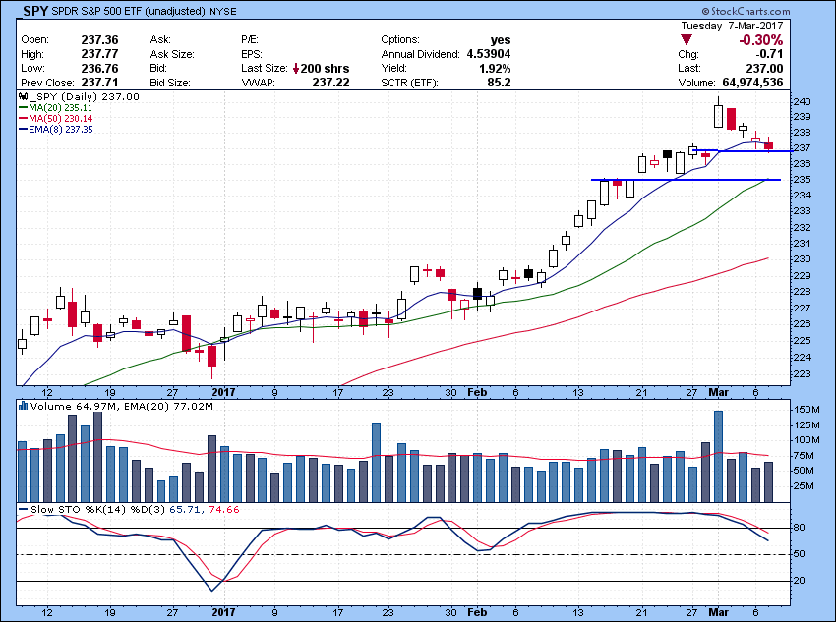Image resolution: width=836 pixels, height=622 pixels.
Task: Click the bar-chart icon before Volume label
Action: (23, 407)
